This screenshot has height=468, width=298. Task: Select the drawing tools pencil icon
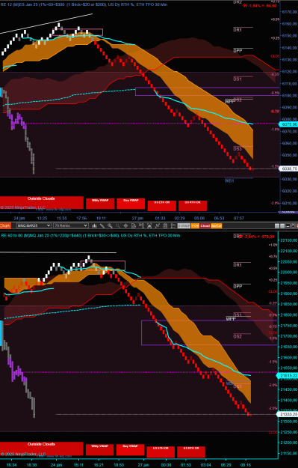102,225
